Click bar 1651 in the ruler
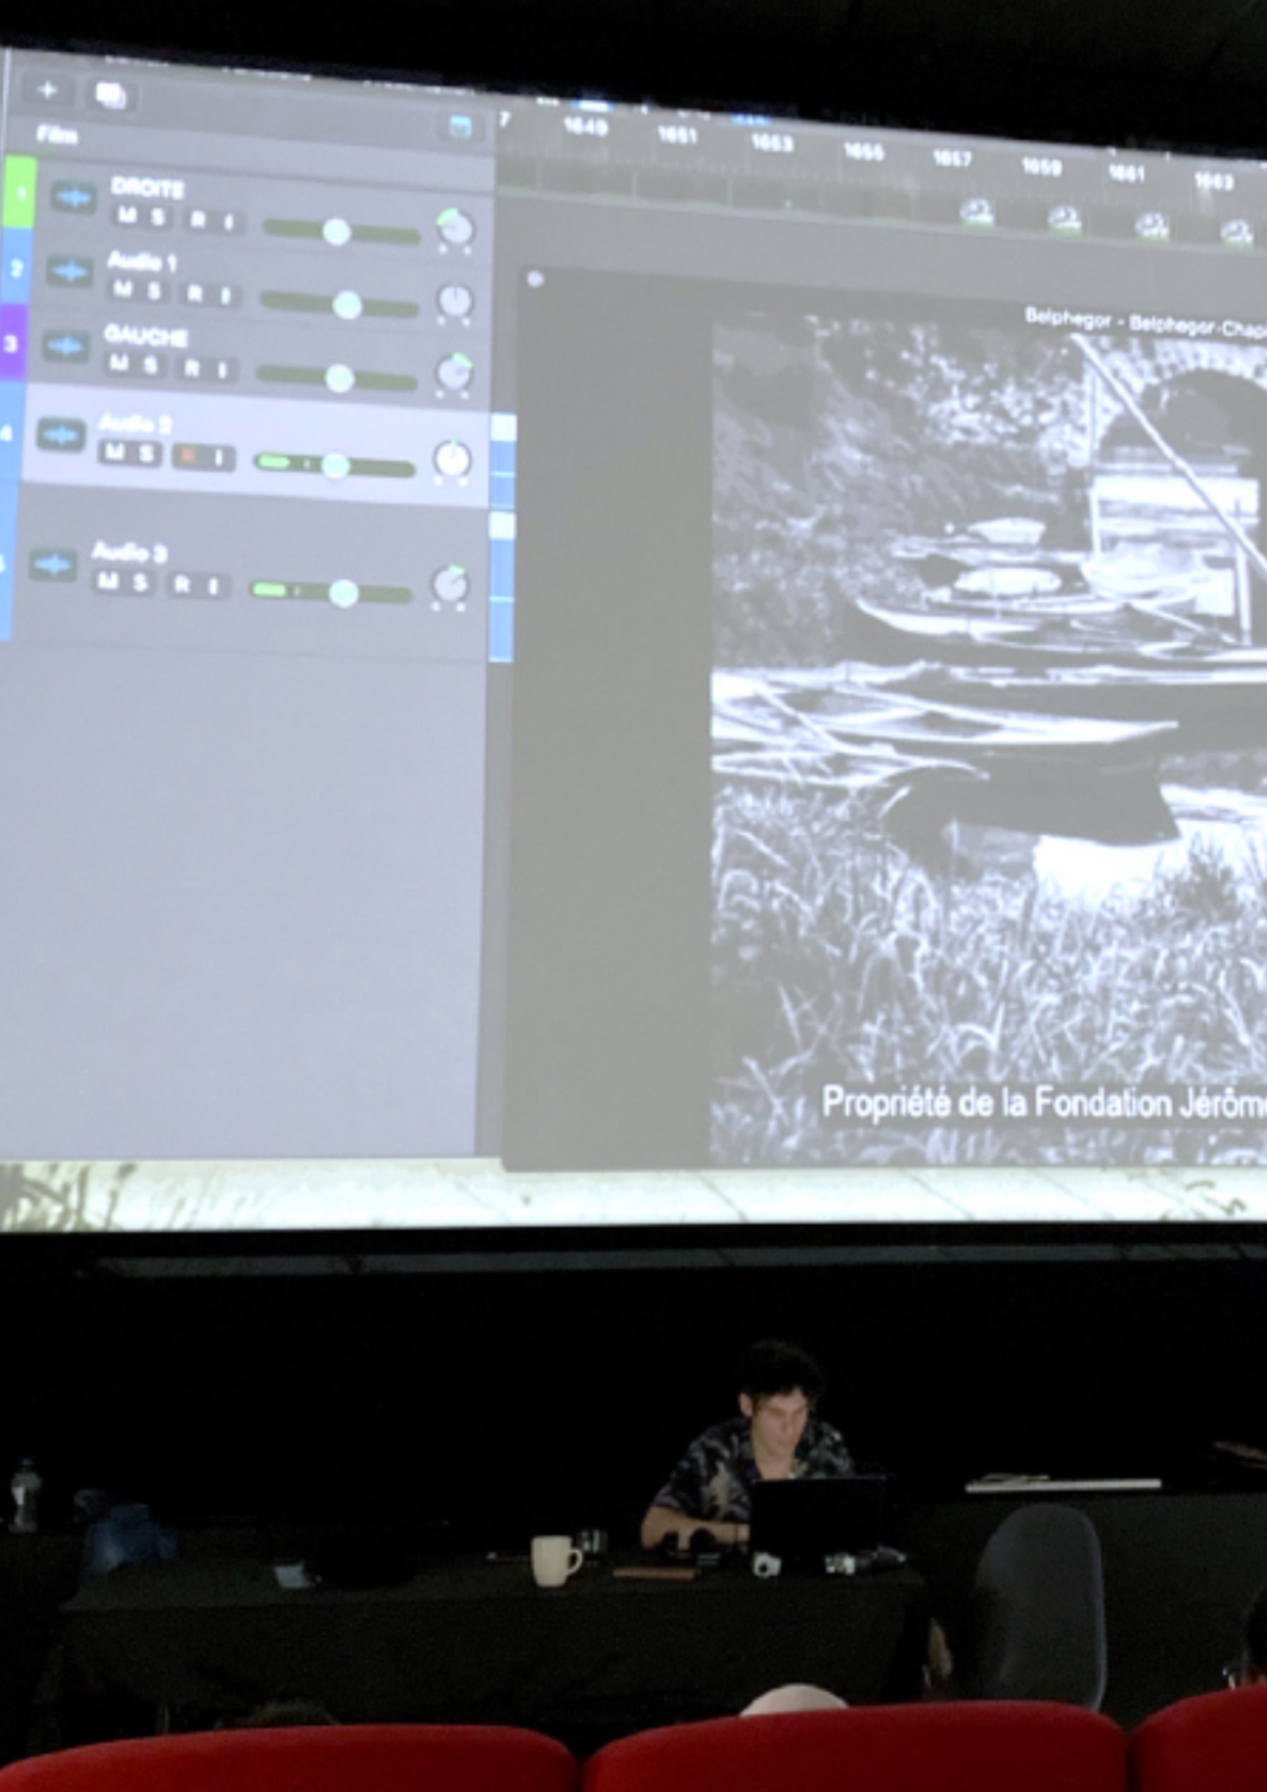Viewport: 1267px width, 1792px height. click(x=677, y=135)
